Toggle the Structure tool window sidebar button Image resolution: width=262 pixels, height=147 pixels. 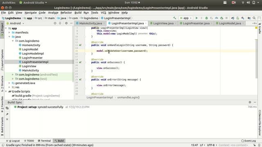pyautogui.click(x=2, y=83)
